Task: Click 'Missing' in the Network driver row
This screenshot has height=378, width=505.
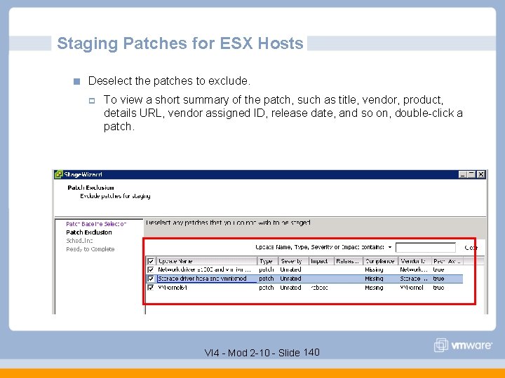Action: (x=374, y=269)
